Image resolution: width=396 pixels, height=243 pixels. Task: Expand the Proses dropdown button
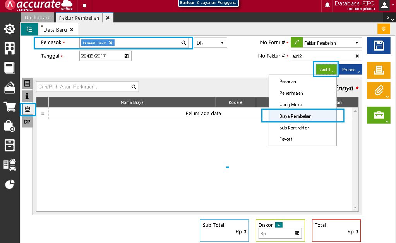[351, 70]
